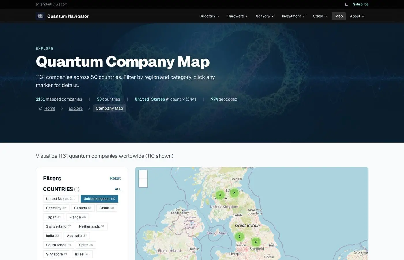Image resolution: width=404 pixels, height=260 pixels.
Task: Go to Home breadcrumb link
Action: (x=50, y=108)
